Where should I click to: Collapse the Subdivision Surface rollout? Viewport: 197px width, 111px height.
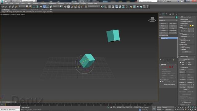[x=185, y=17]
